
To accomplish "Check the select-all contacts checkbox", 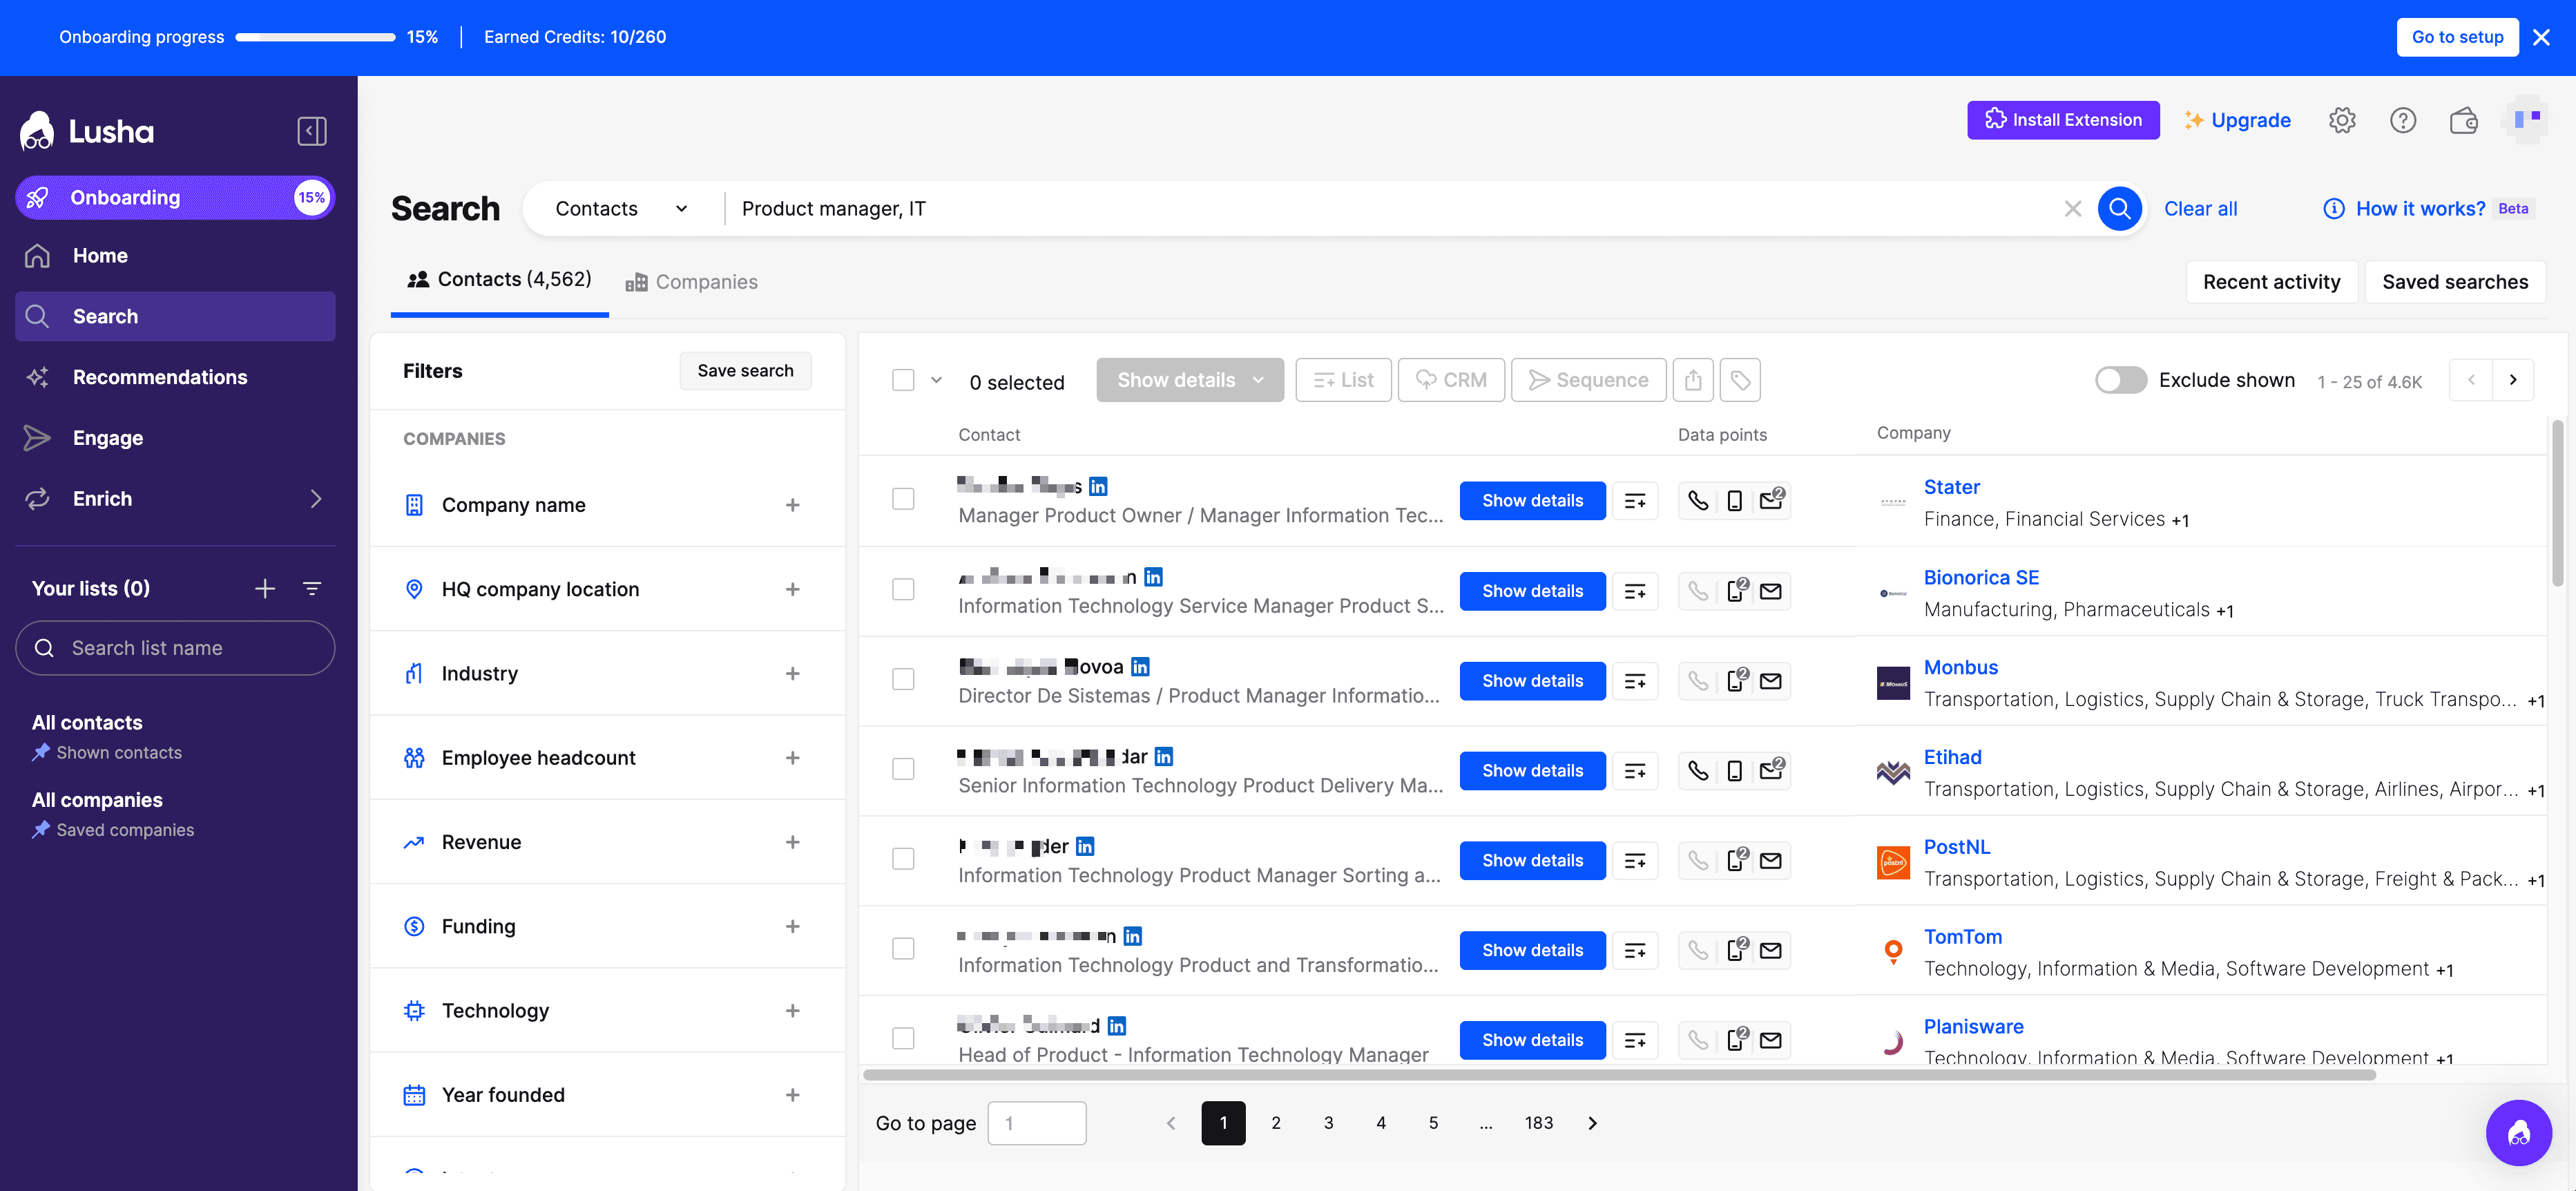I will pos(903,380).
